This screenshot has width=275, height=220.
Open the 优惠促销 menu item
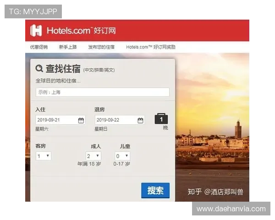(39, 47)
